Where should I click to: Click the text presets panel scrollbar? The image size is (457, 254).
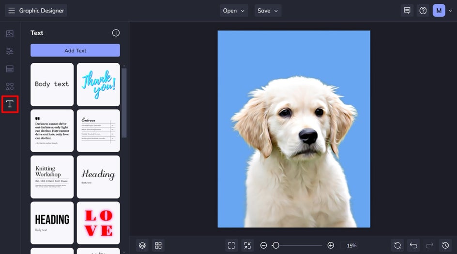coord(124,103)
